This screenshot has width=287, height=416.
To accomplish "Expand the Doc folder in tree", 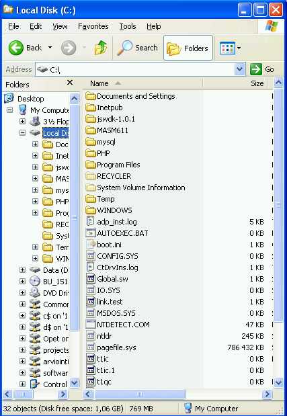I will click(35, 144).
